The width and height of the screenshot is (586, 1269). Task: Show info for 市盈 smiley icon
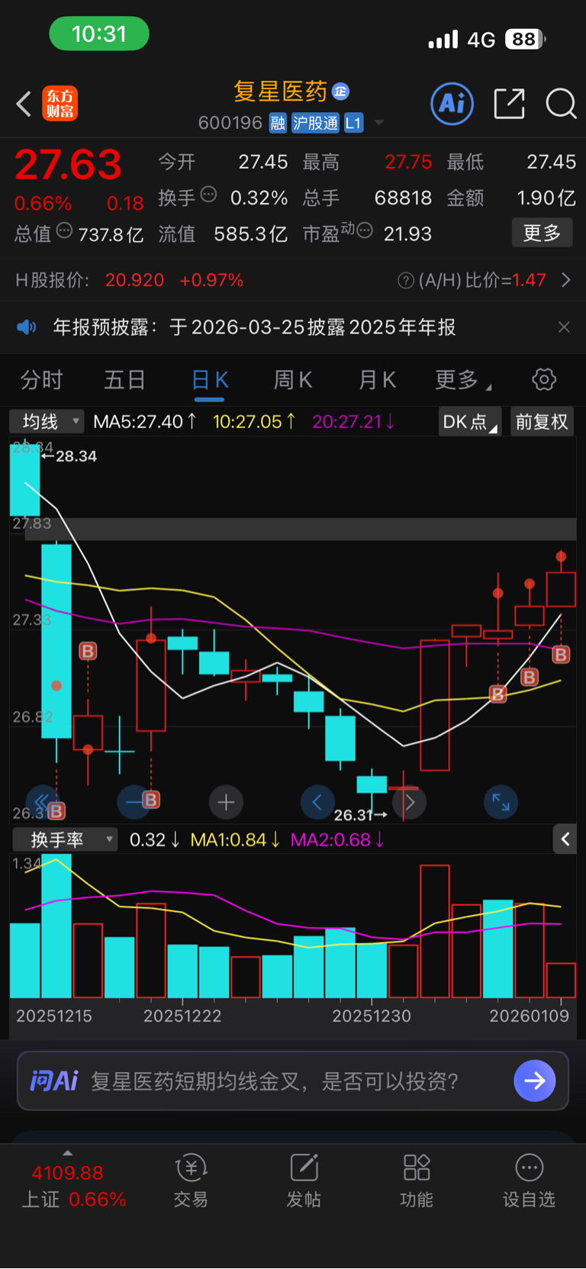tap(365, 230)
